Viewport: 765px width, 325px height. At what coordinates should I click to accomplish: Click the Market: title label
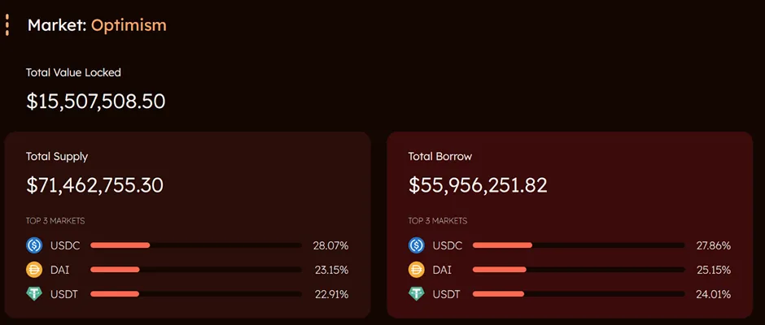click(x=57, y=25)
